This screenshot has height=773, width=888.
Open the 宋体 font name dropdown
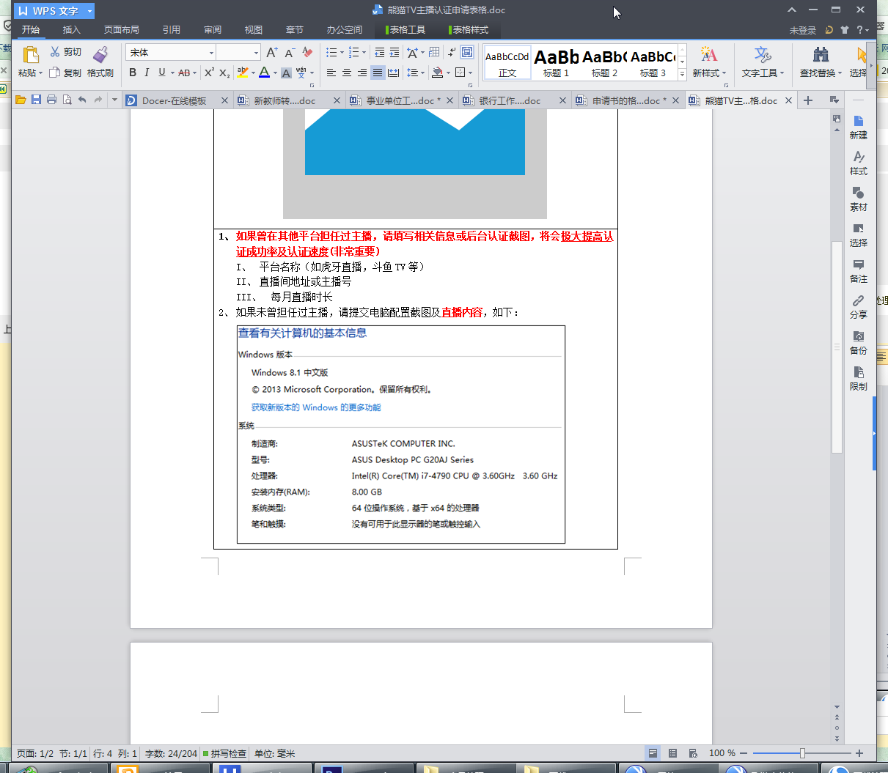click(x=211, y=53)
